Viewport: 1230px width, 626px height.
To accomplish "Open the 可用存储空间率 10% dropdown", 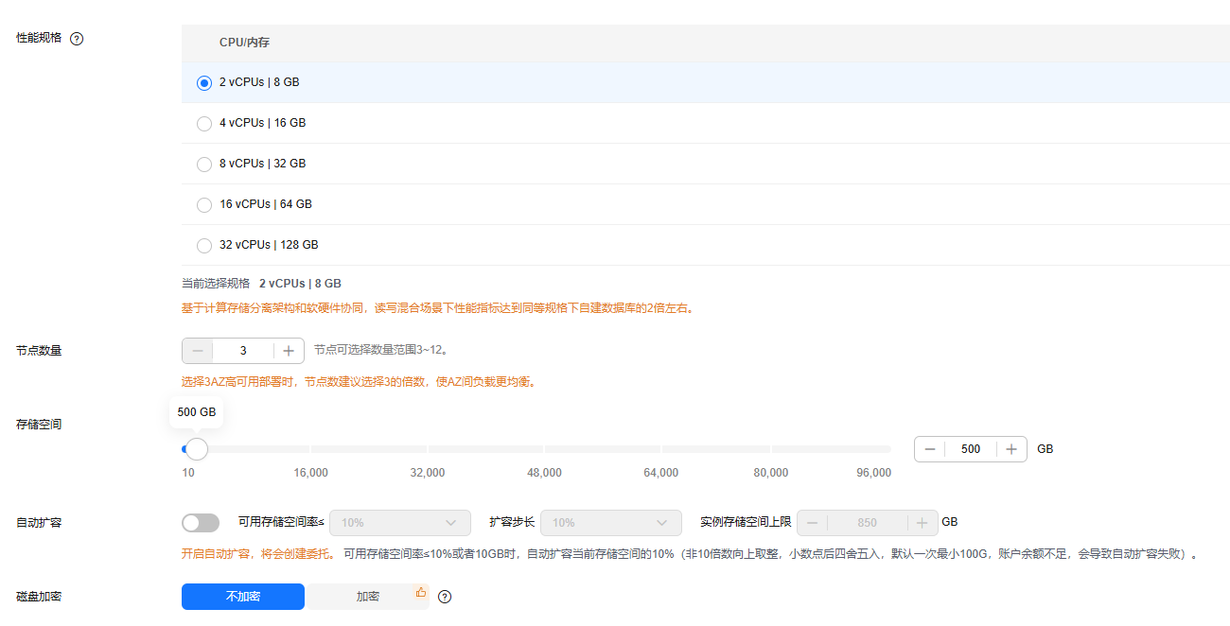I will 399,522.
